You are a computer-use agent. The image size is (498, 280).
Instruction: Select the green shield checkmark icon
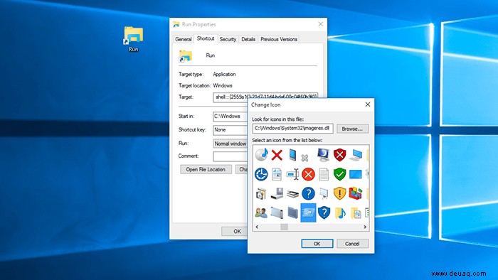pos(339,174)
